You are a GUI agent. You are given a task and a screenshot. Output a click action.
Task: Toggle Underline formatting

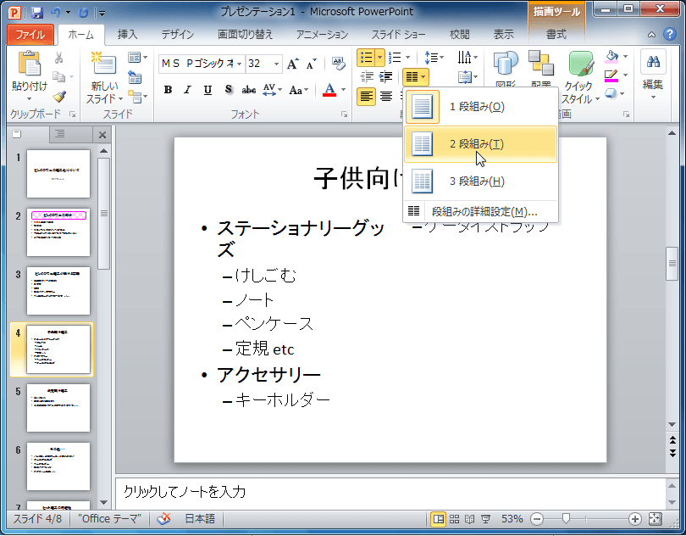click(207, 90)
